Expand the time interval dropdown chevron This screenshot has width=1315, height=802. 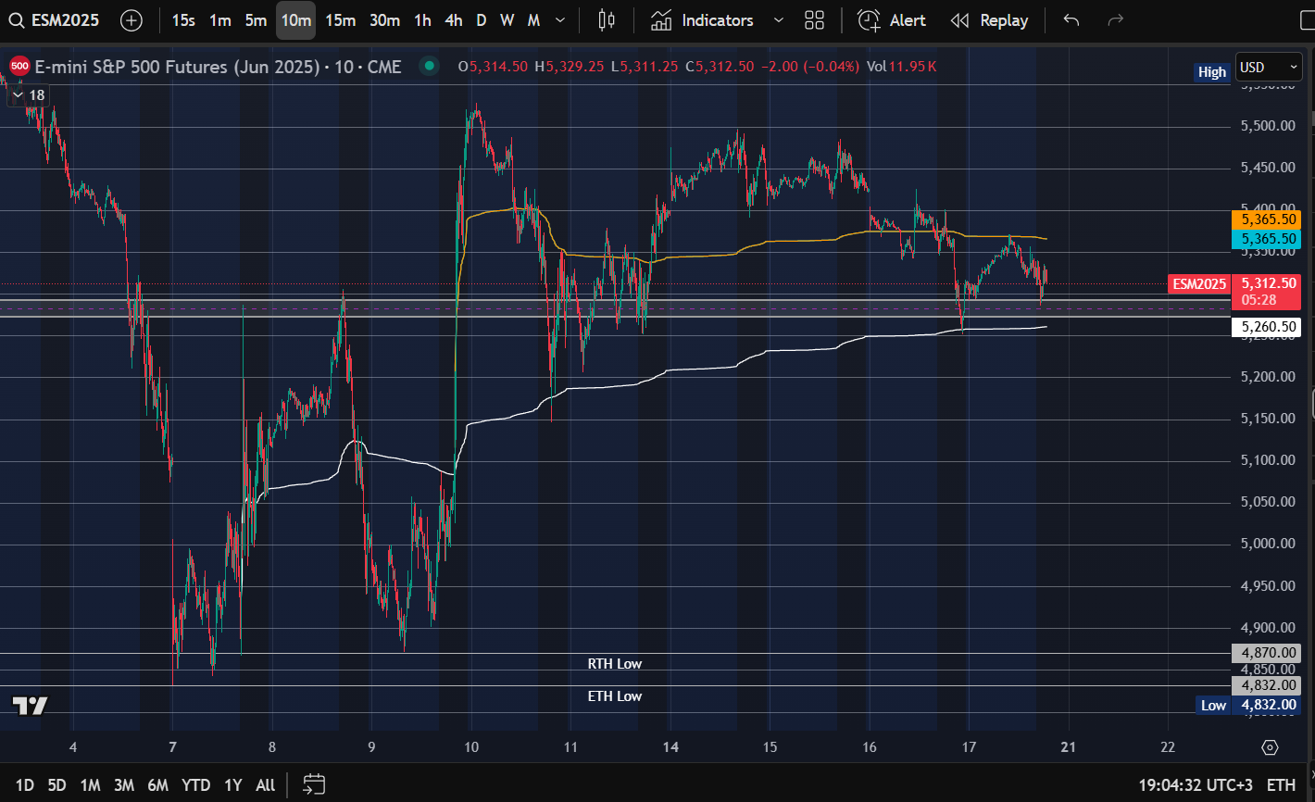coord(560,20)
